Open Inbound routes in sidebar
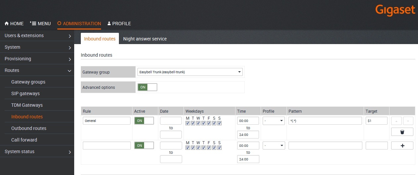This screenshot has width=418, height=175. coord(27,117)
